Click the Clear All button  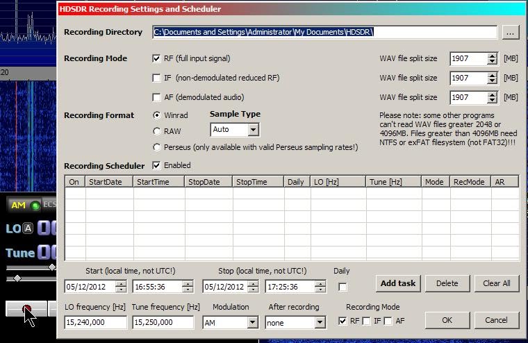click(x=497, y=283)
